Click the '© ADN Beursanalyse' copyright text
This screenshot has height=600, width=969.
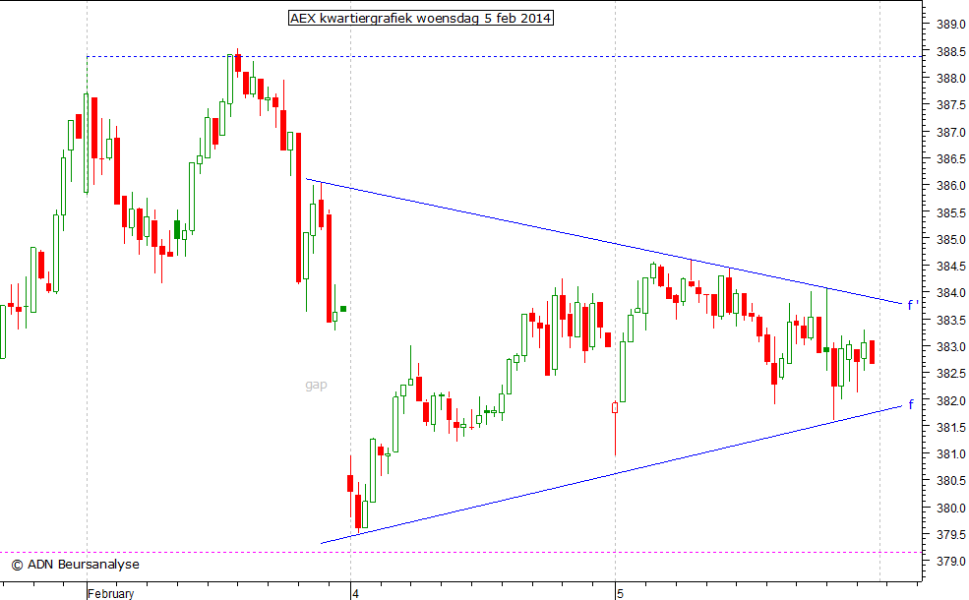(x=76, y=565)
